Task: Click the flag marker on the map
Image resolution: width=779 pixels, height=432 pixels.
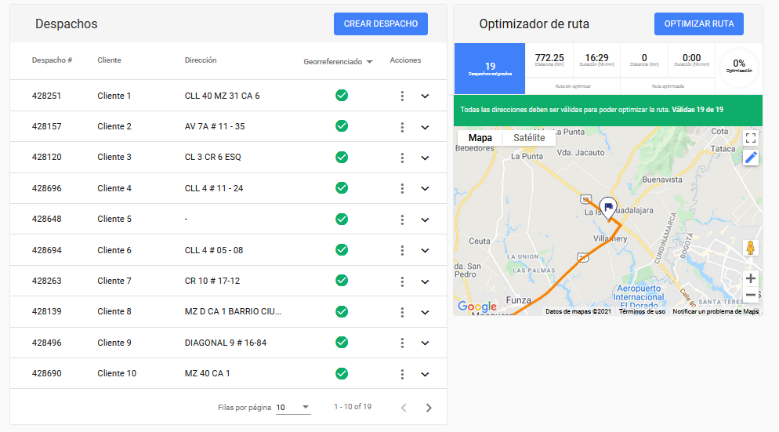Action: 607,206
